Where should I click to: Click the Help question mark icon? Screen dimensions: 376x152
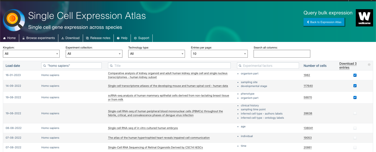click(118, 38)
